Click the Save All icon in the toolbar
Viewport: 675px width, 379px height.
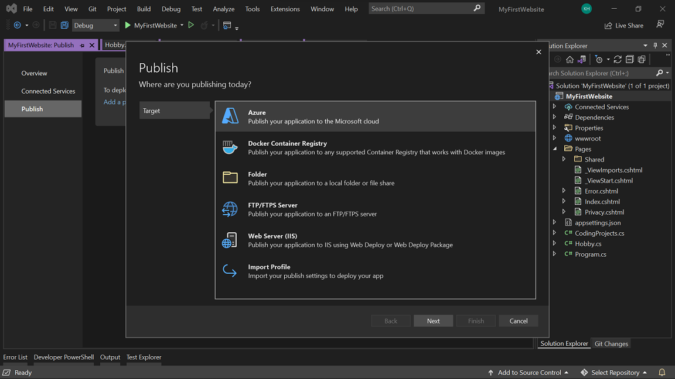(x=64, y=25)
